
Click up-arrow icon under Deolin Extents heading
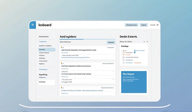point(144,42)
